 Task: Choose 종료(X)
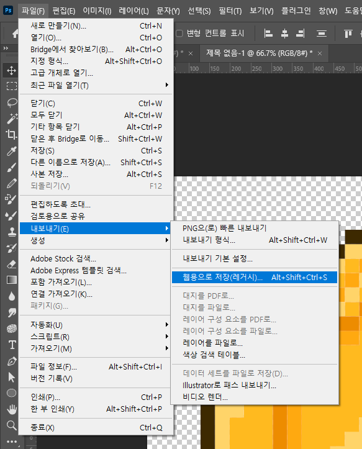click(96, 427)
